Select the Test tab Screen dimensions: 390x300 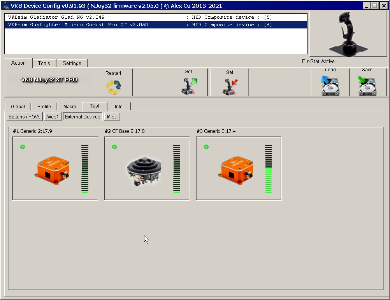pyautogui.click(x=95, y=106)
